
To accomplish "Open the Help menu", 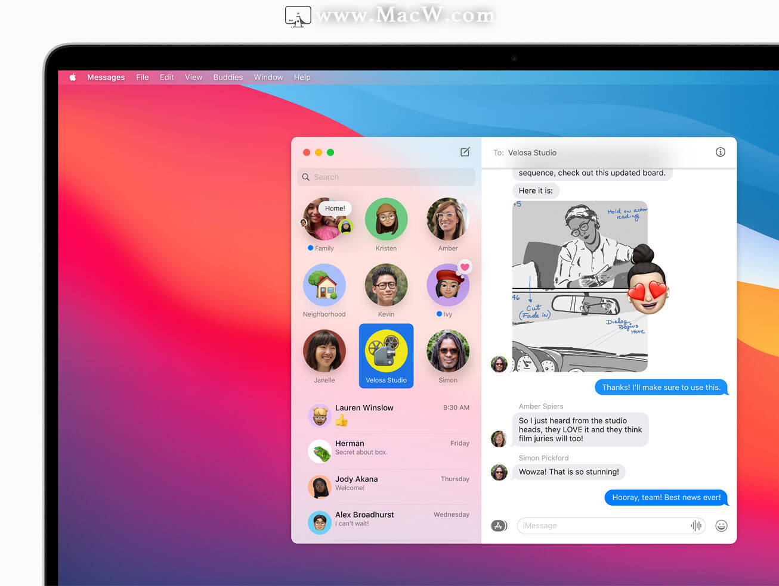I will (x=302, y=77).
